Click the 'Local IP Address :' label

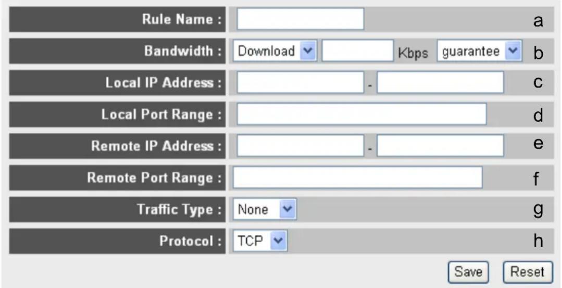164,83
